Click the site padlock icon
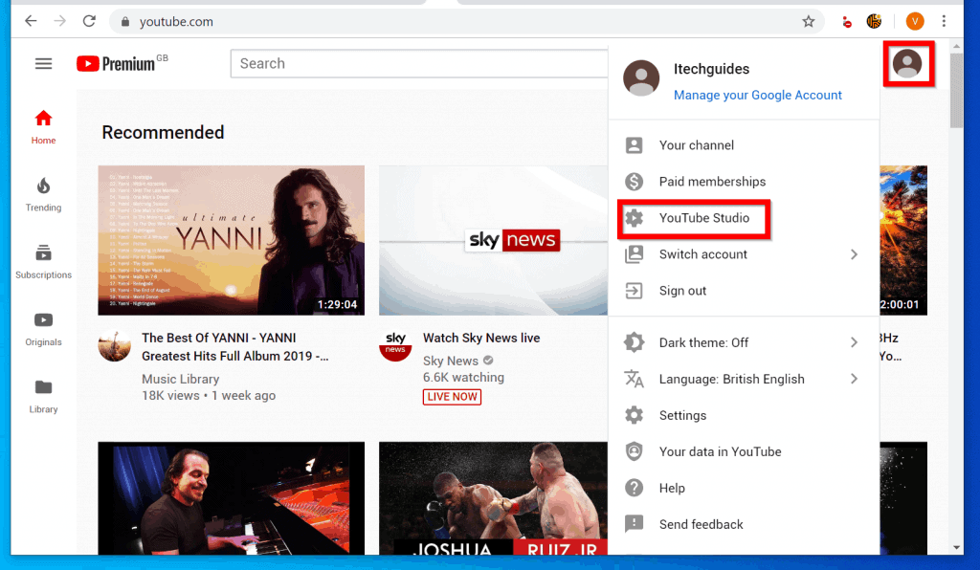Screen dimensions: 980x570 pos(125,22)
